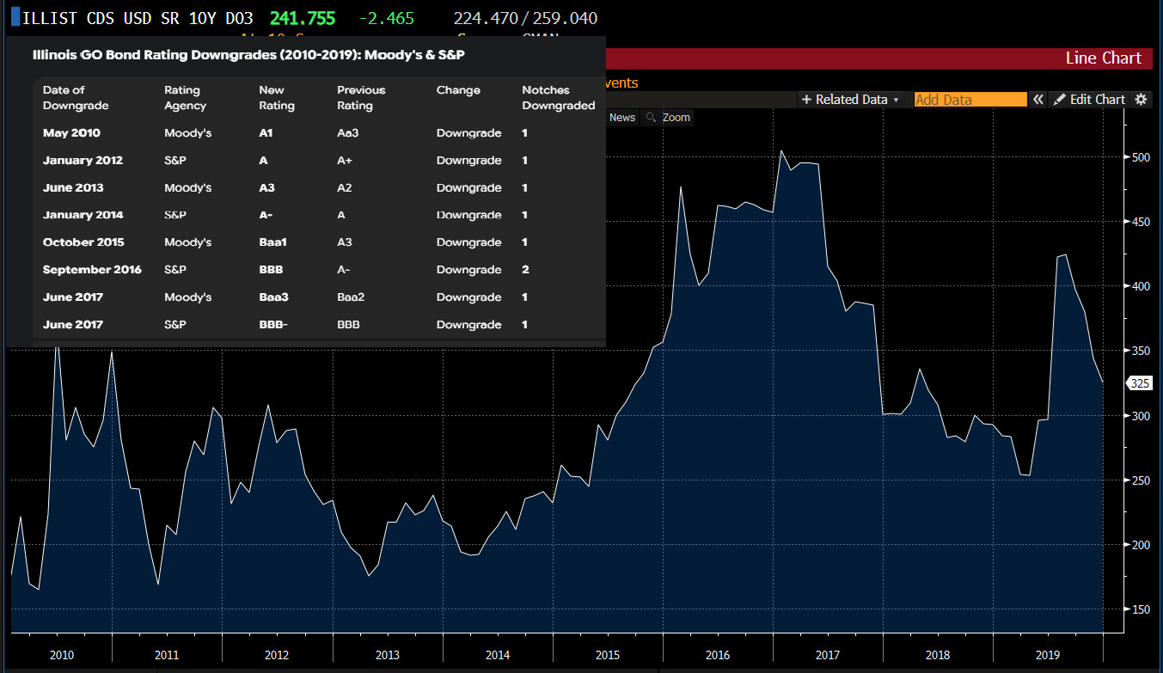Image resolution: width=1163 pixels, height=673 pixels.
Task: Open the chart settings gear icon
Action: [1141, 100]
